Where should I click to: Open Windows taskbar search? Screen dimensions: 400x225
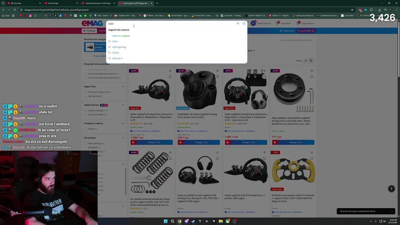click(172, 221)
